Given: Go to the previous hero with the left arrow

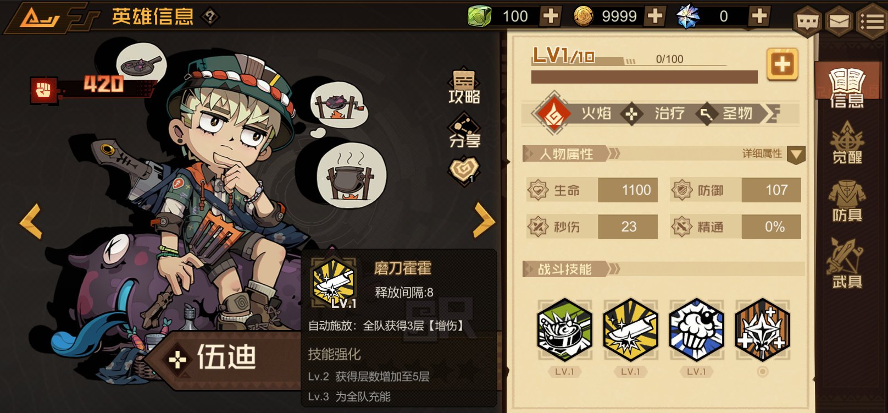Looking at the screenshot, I should [x=31, y=221].
